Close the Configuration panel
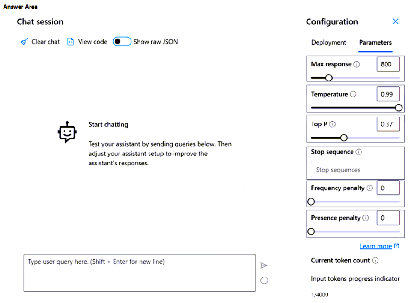 (395, 21)
